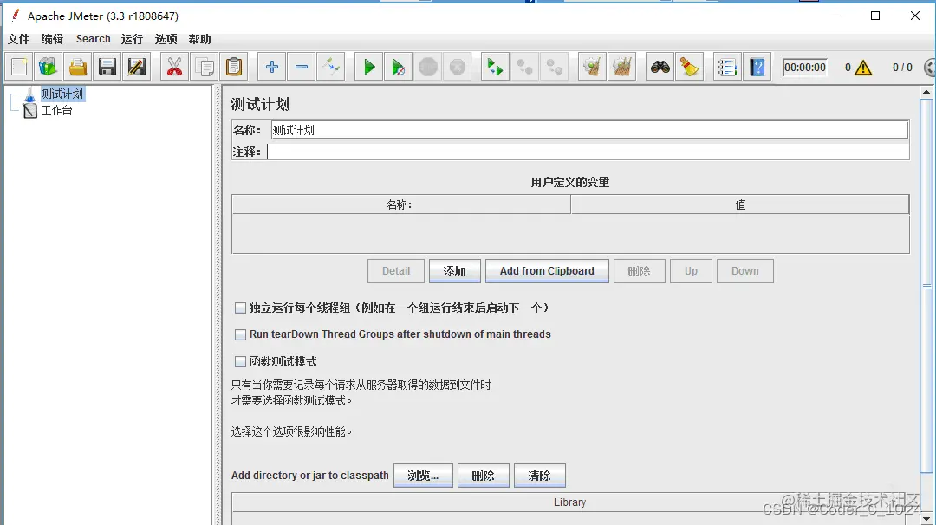Click Remote shutdown all icon
The width and height of the screenshot is (936, 525).
pyautogui.click(x=555, y=67)
